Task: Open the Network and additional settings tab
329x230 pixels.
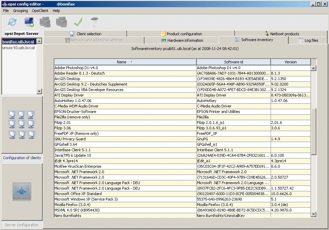Action: (94, 40)
